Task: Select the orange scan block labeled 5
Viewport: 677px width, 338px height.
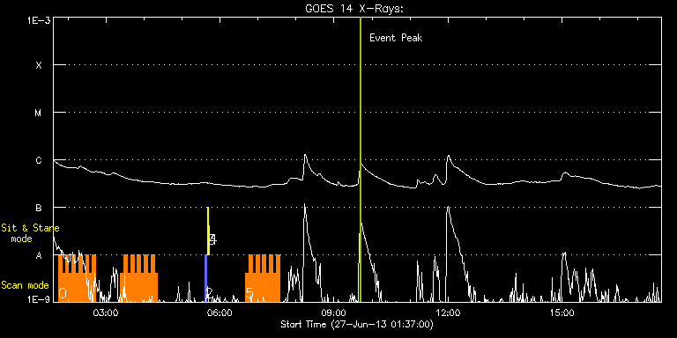Action: (263, 278)
